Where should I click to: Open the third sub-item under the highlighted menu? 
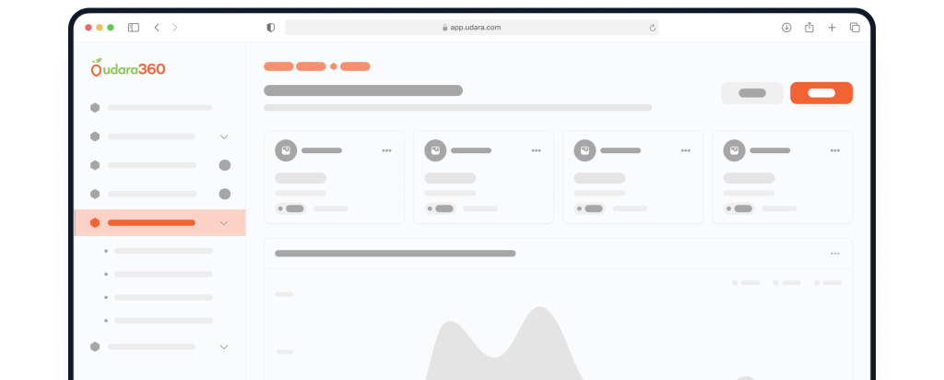pyautogui.click(x=159, y=298)
